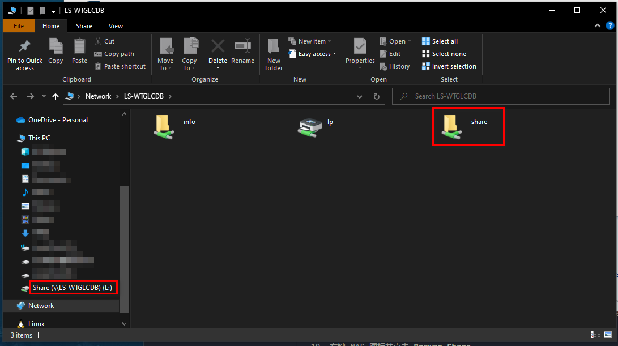The image size is (618, 346).
Task: Click the Rename icon in the ribbon
Action: [x=242, y=46]
